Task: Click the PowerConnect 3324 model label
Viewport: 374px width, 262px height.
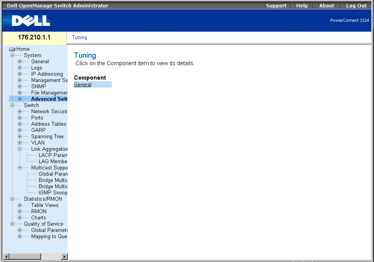Action: click(349, 21)
